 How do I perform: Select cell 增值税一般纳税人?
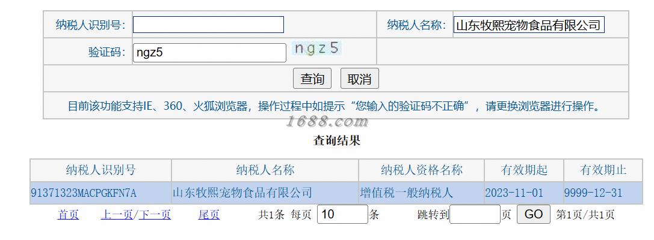coord(421,193)
